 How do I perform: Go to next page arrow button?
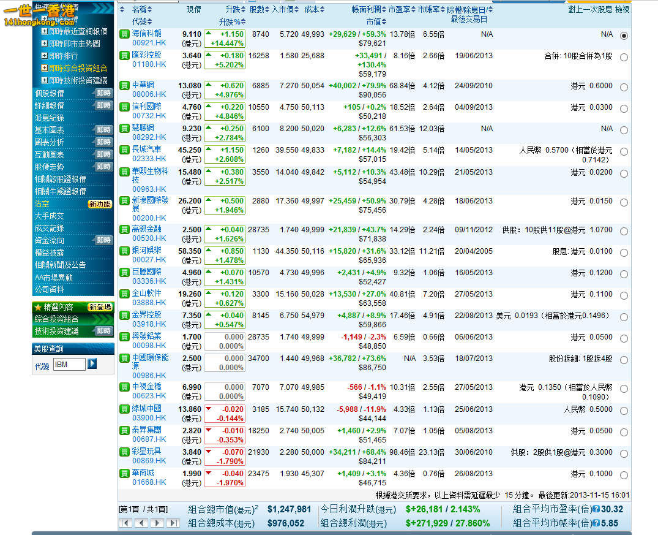coord(157,523)
